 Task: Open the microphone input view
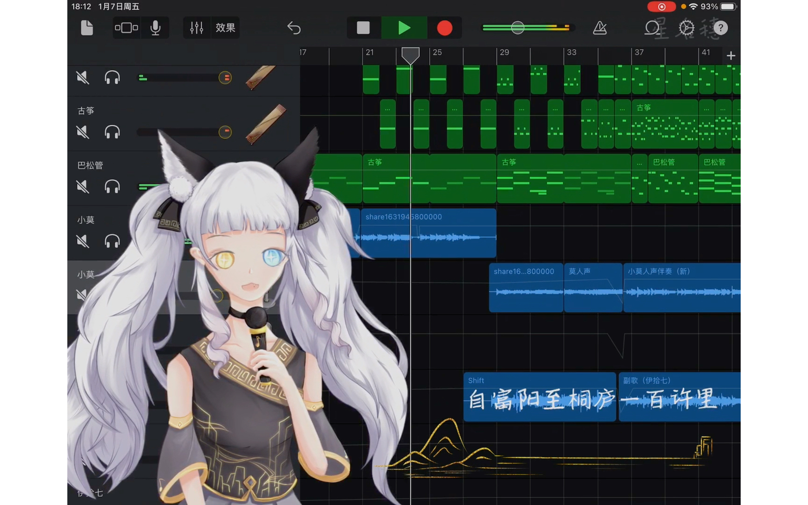point(155,28)
